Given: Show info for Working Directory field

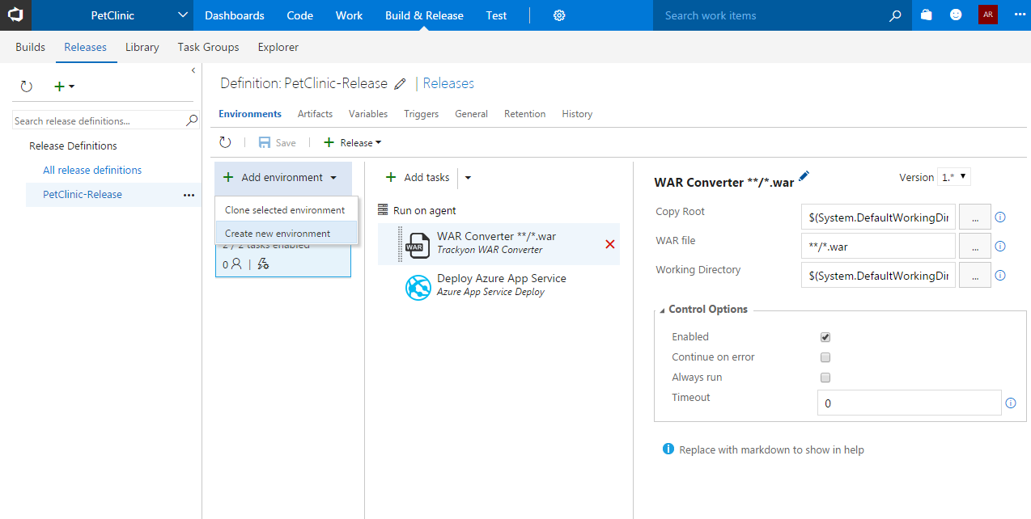Looking at the screenshot, I should tap(999, 276).
